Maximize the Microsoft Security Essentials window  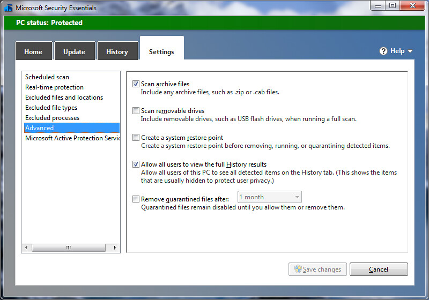(393, 6)
